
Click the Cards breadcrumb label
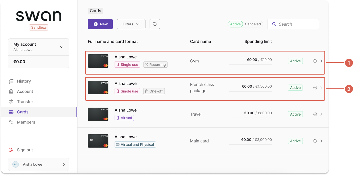pyautogui.click(x=95, y=11)
